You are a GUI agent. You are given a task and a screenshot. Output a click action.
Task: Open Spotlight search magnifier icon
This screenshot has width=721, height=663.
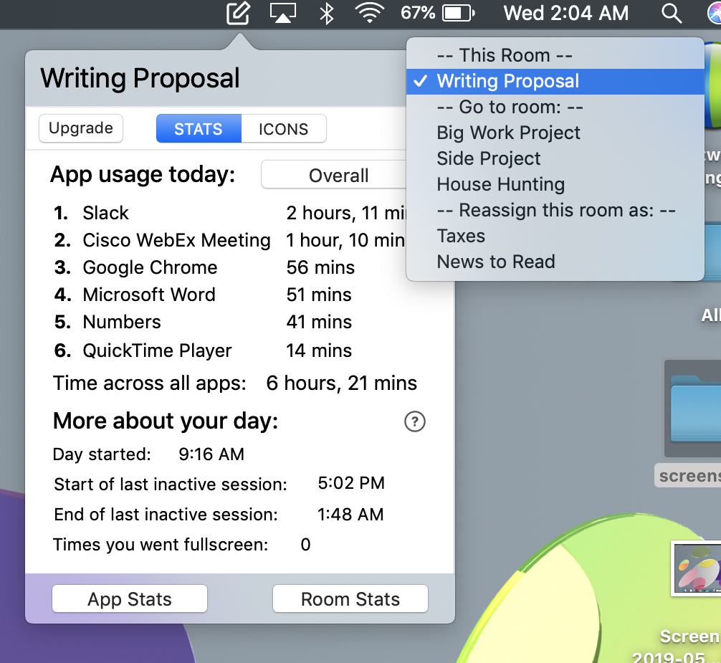coord(671,13)
